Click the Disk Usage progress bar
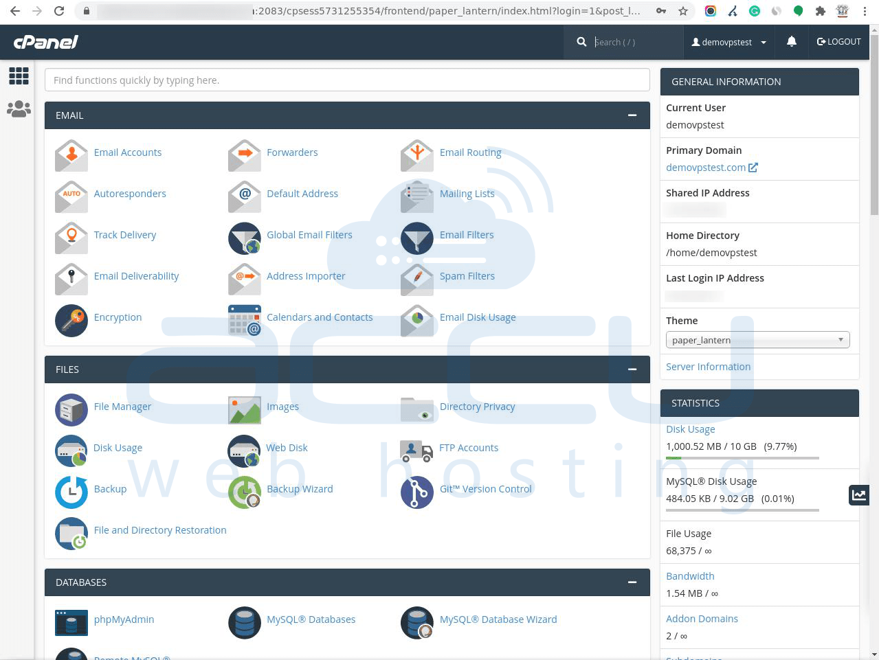The height and width of the screenshot is (660, 879). point(742,458)
